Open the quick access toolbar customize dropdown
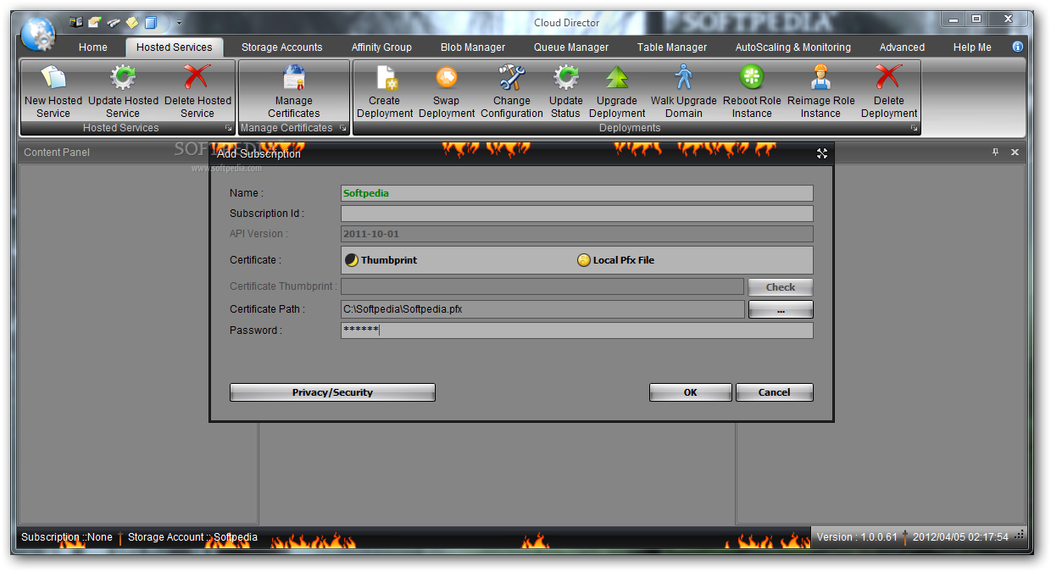This screenshot has height=572, width=1051. (179, 23)
